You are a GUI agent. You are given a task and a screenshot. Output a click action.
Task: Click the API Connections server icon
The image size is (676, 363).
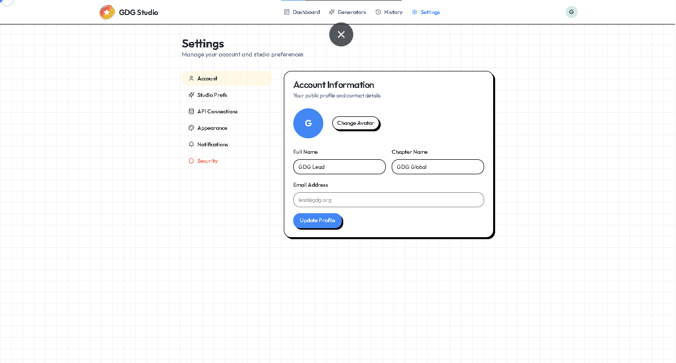(x=191, y=111)
